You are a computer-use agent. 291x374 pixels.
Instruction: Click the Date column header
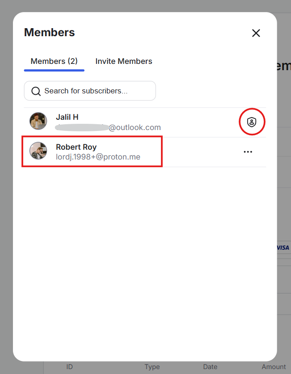(x=210, y=367)
